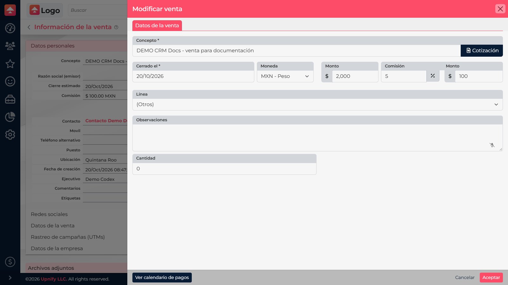Edit the Comisión percentage field
Viewport: 508px width, 285px height.
(x=404, y=76)
